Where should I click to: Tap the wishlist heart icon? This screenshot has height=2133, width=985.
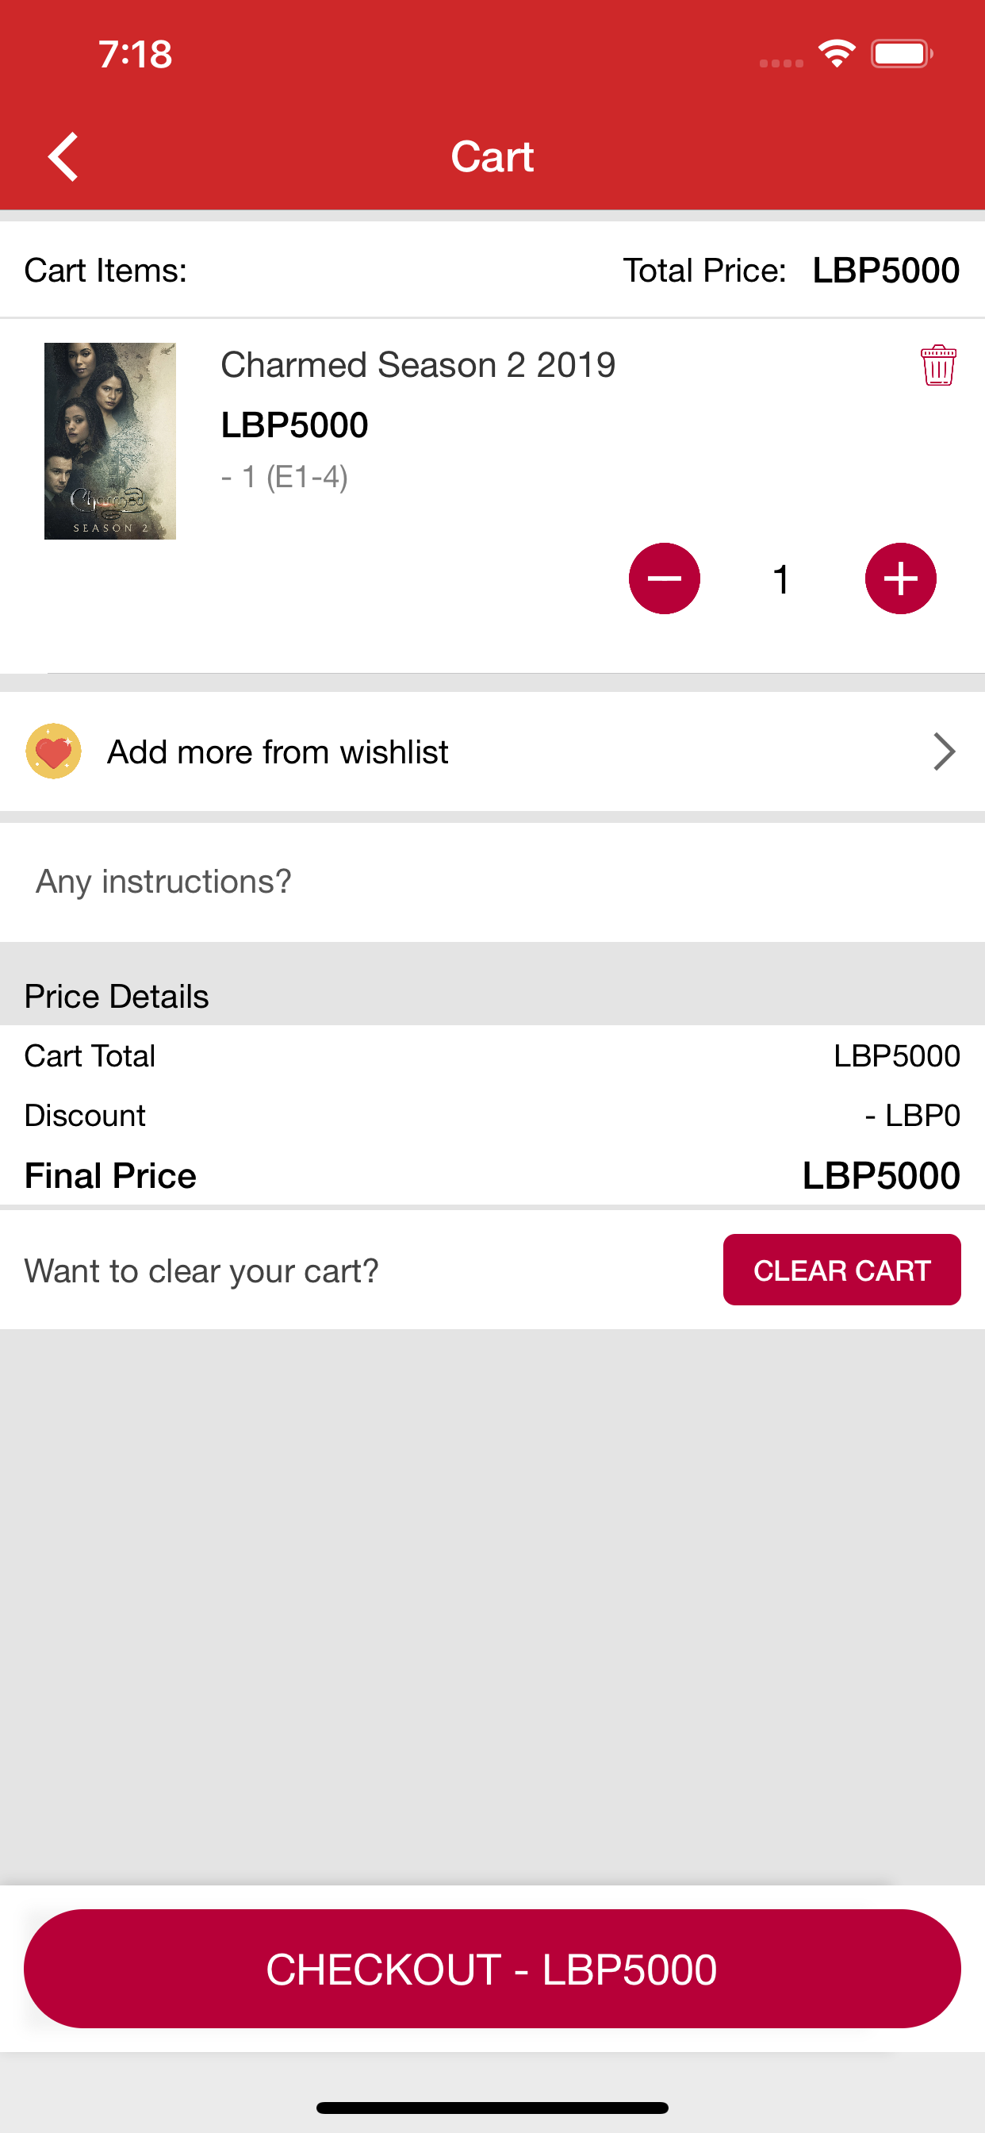[x=54, y=751]
